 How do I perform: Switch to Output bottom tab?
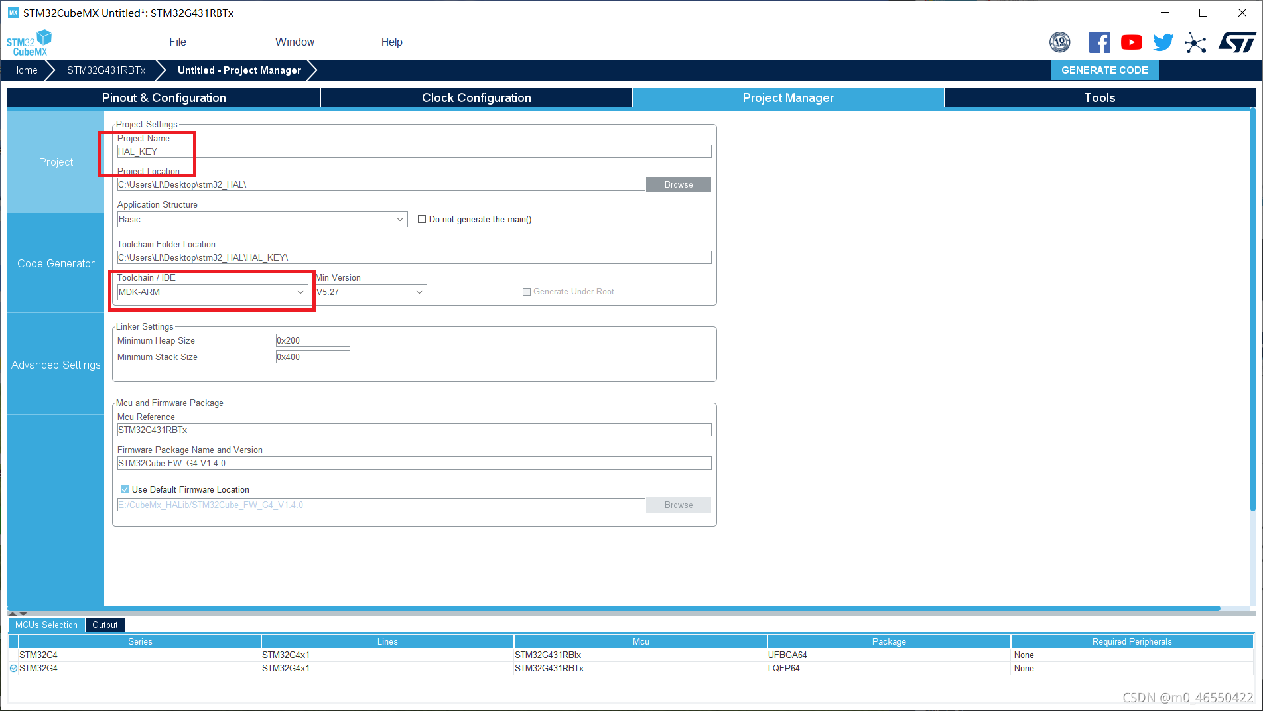pos(105,625)
